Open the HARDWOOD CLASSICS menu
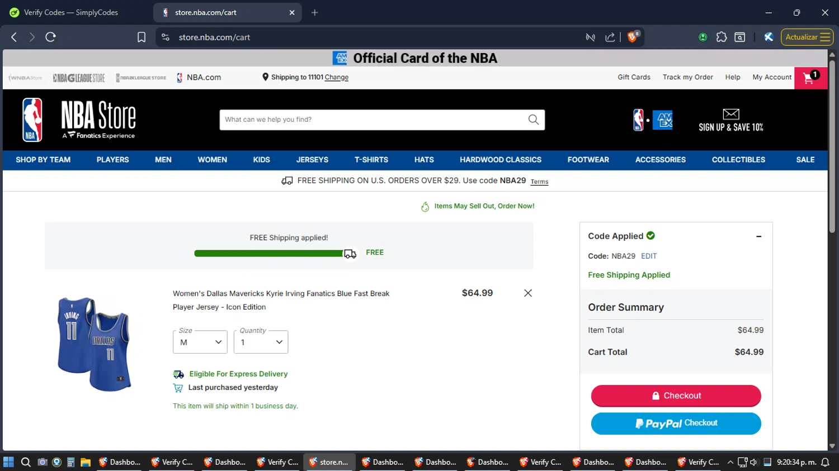The height and width of the screenshot is (471, 839). pos(501,160)
